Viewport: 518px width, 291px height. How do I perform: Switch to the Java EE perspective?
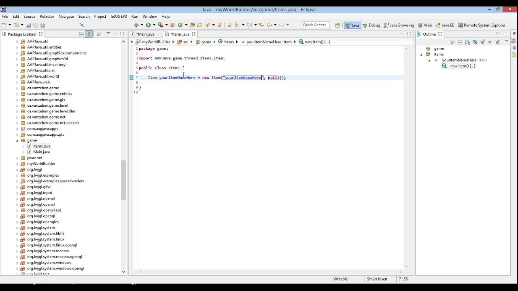pyautogui.click(x=445, y=25)
